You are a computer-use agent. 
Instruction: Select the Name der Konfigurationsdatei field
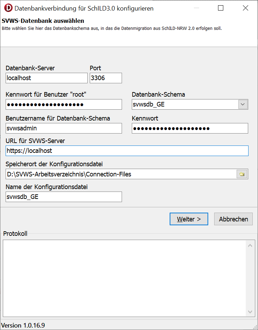64,197
